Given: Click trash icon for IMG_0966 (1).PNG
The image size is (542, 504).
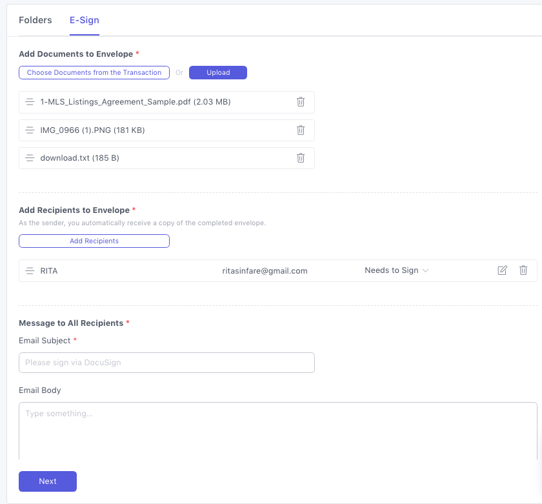Looking at the screenshot, I should click(301, 130).
